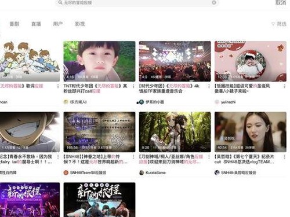This screenshot has height=217, width=290.
Task: Open avatar of uploader 东方闻人
Action: click(x=66, y=102)
